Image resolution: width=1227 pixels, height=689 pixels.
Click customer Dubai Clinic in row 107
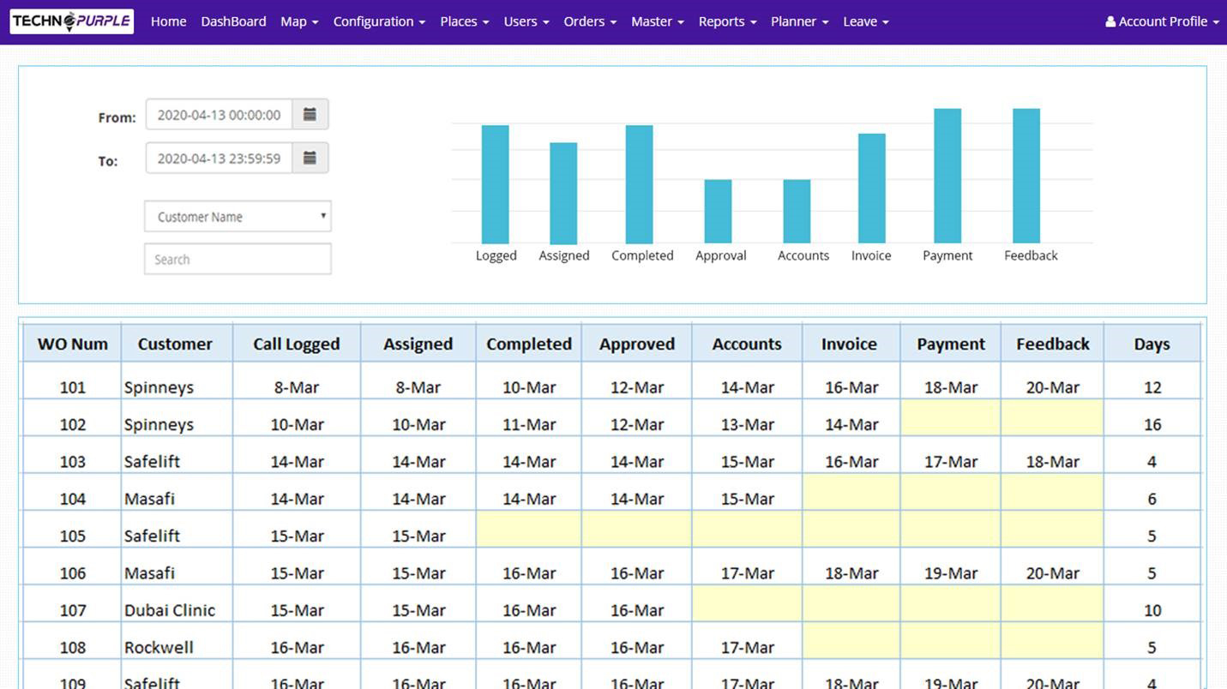click(x=170, y=610)
